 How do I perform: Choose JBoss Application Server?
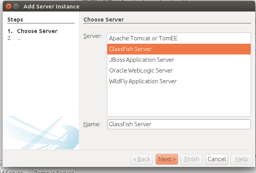179,60
